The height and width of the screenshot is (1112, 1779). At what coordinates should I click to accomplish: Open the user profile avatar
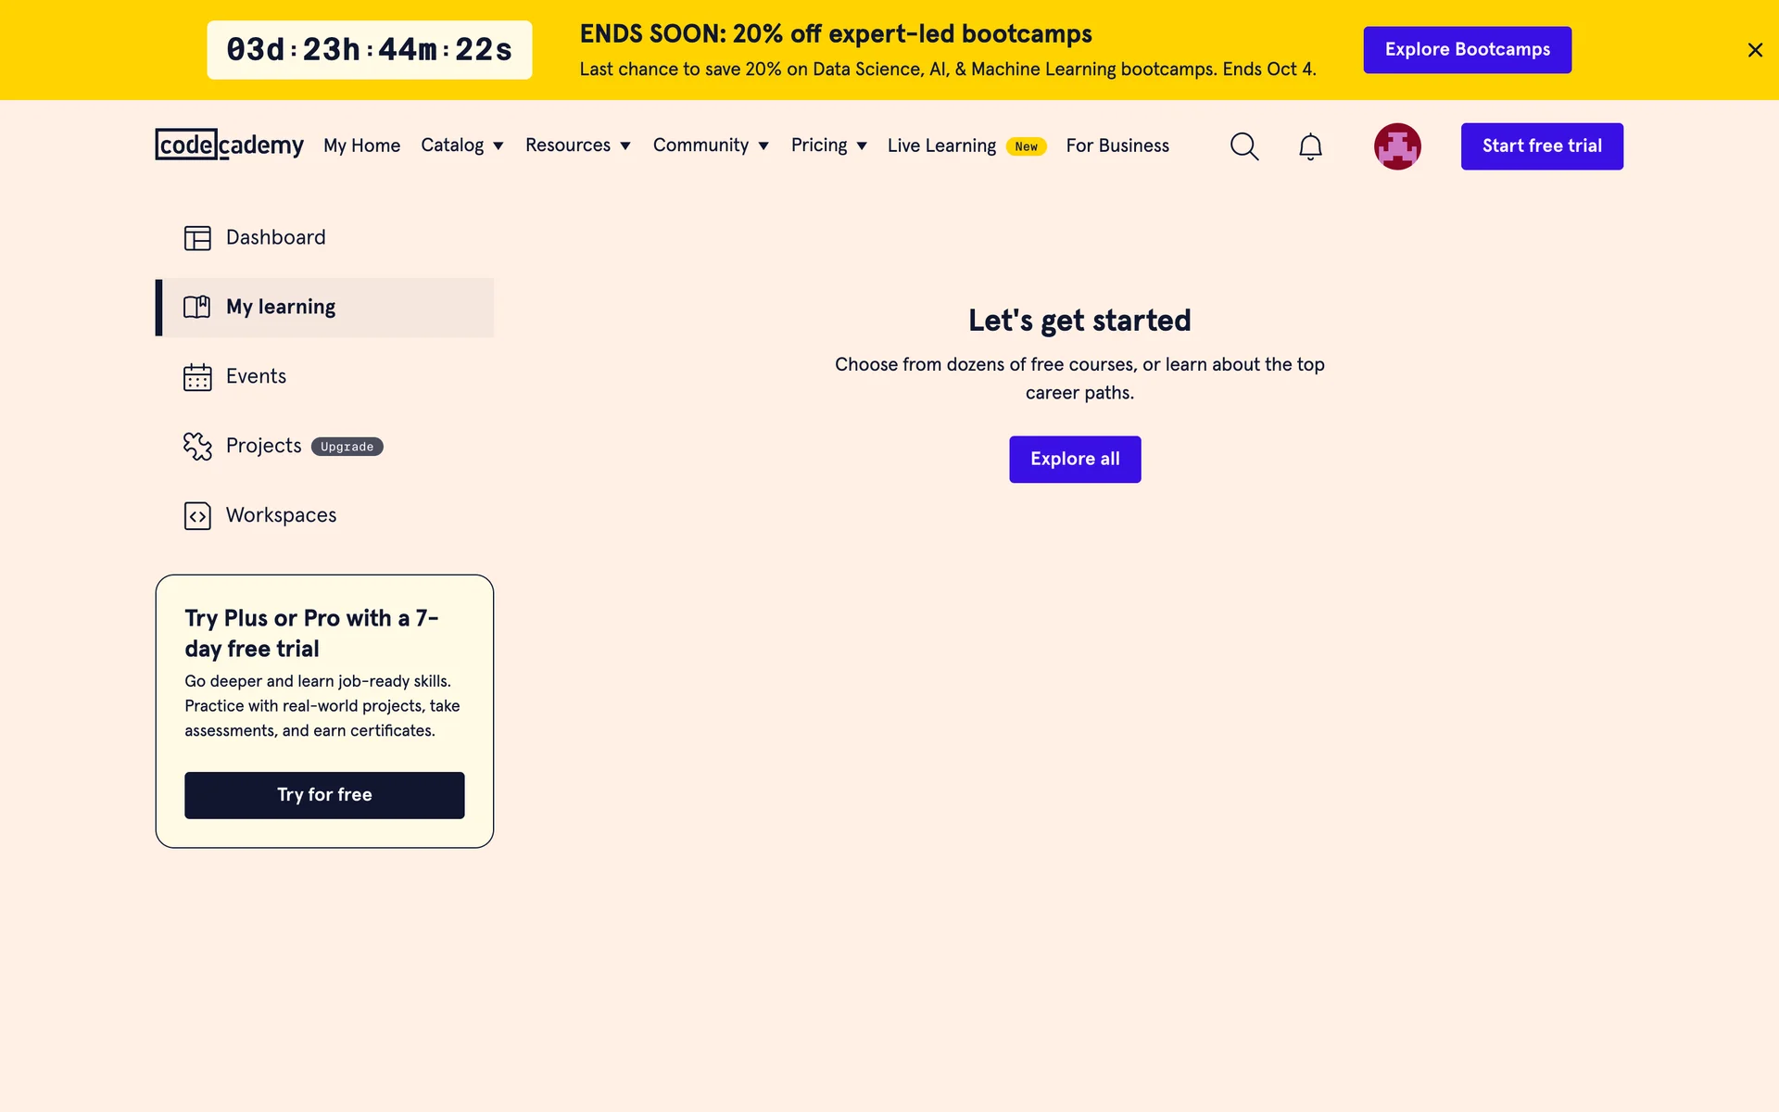1397,146
